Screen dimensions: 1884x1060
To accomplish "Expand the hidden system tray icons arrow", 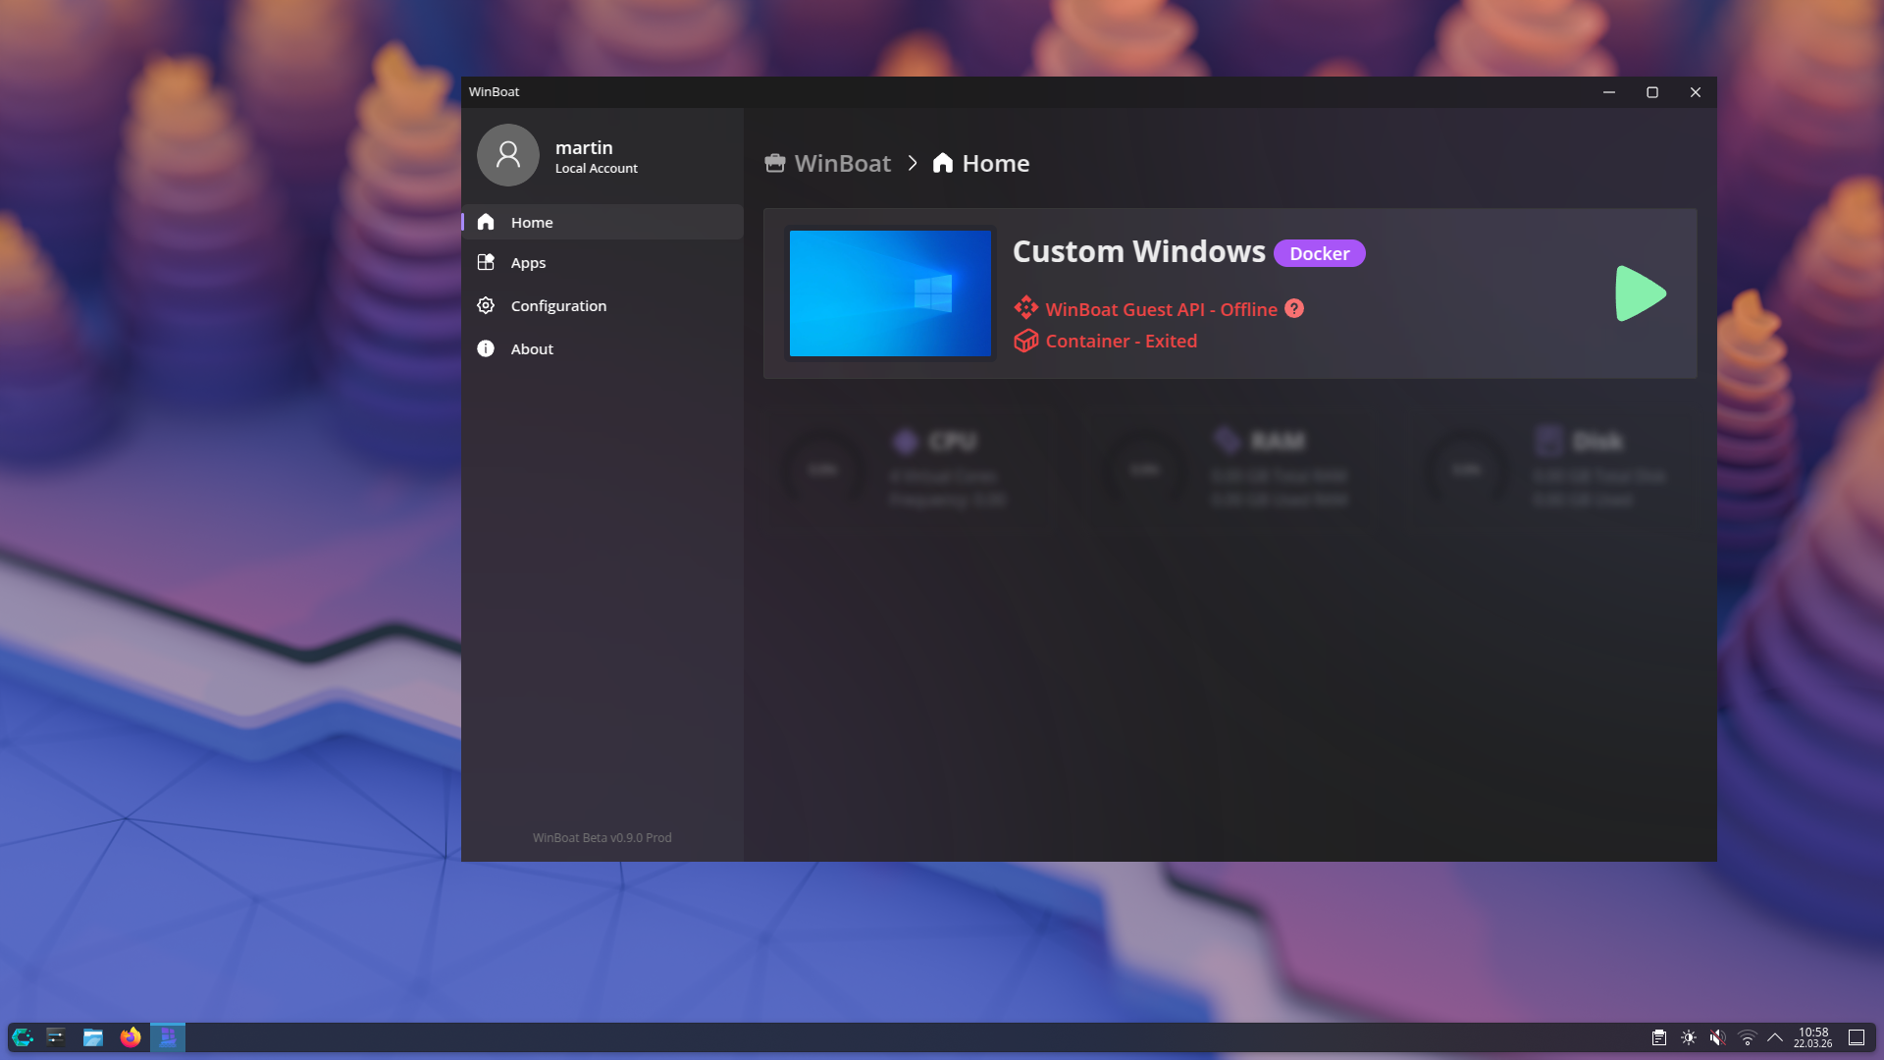I will tap(1775, 1037).
